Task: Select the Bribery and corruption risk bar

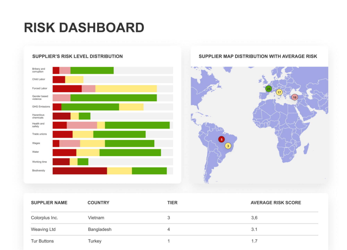Action: (83, 70)
